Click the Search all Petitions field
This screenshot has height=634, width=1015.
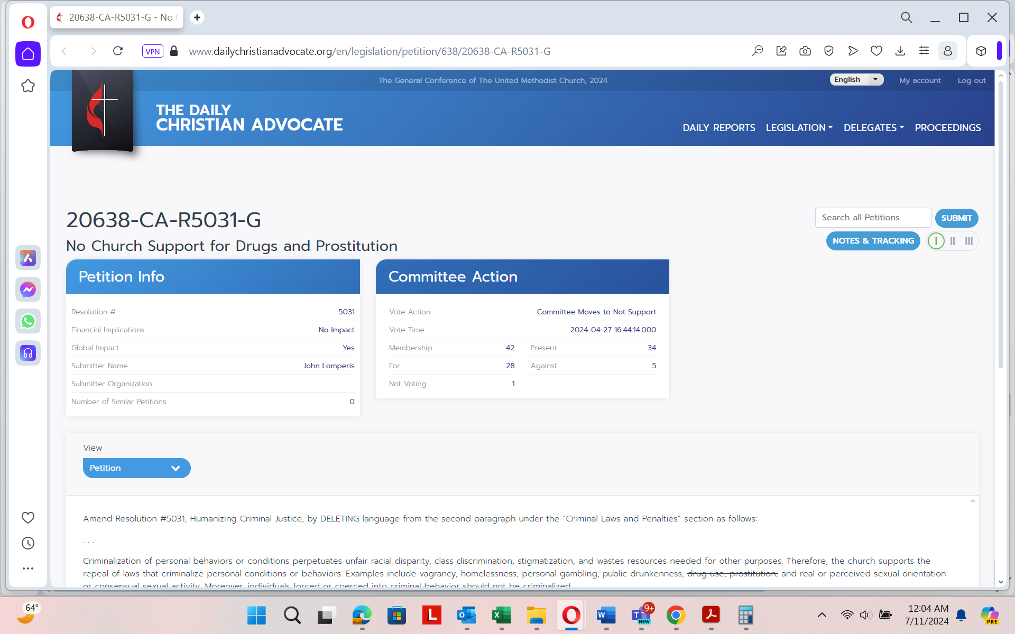(872, 218)
